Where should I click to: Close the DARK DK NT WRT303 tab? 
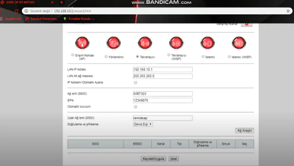52,2
